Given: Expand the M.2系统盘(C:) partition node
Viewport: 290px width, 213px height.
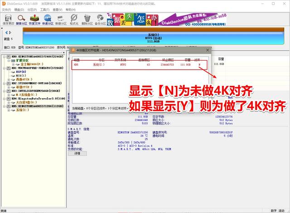Looking at the screenshot, I should pyautogui.click(x=9, y=95).
